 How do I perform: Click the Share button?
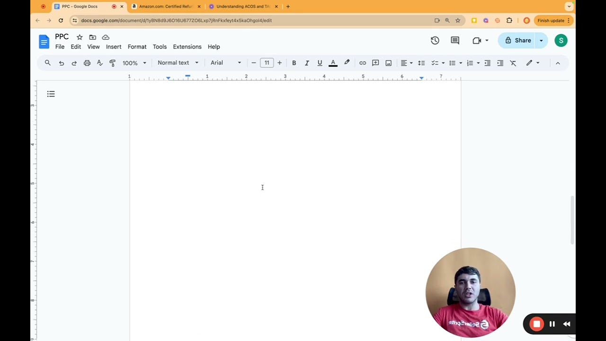[517, 40]
